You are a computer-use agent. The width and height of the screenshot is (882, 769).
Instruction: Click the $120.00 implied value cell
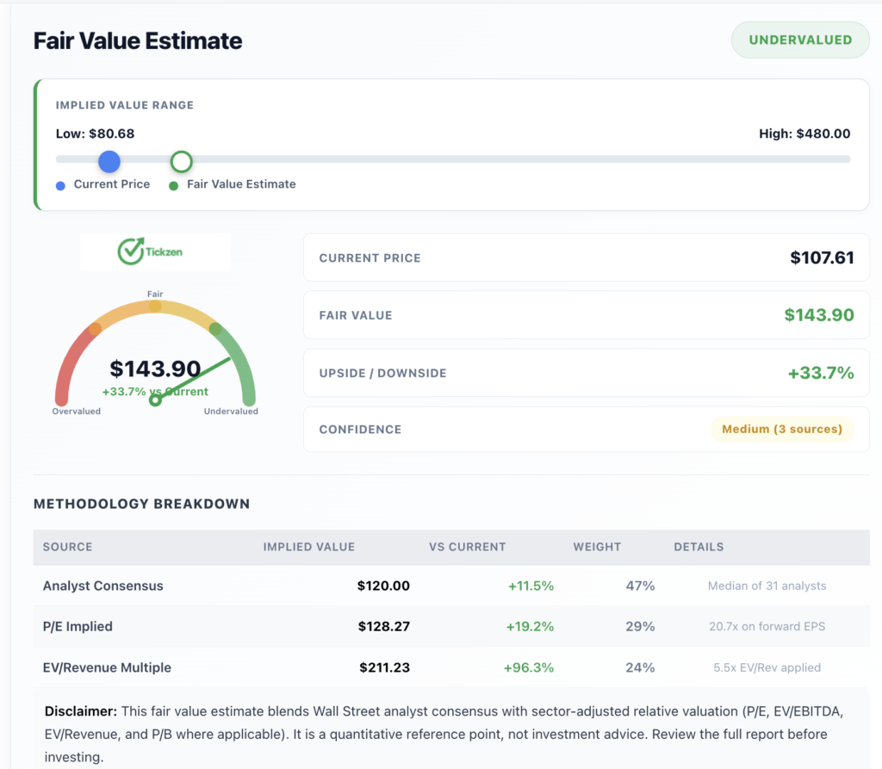coord(383,586)
